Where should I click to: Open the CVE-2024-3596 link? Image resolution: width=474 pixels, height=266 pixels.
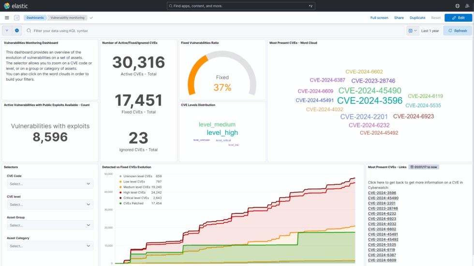[x=382, y=193]
